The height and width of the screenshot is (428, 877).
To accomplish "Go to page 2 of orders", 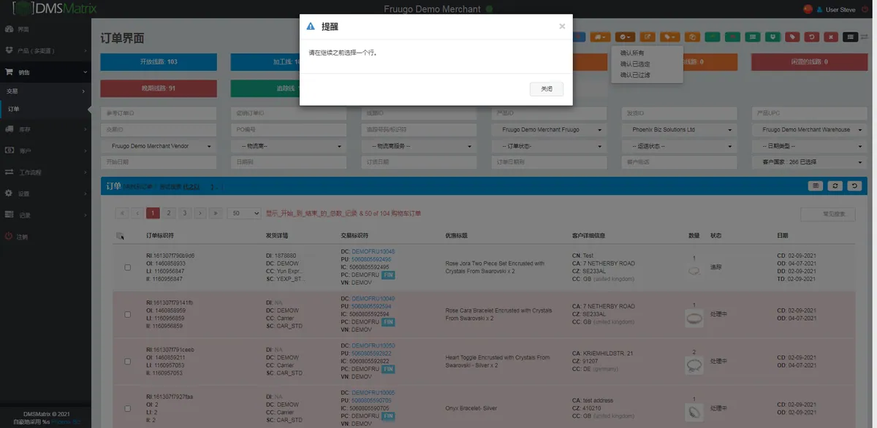I will [169, 213].
